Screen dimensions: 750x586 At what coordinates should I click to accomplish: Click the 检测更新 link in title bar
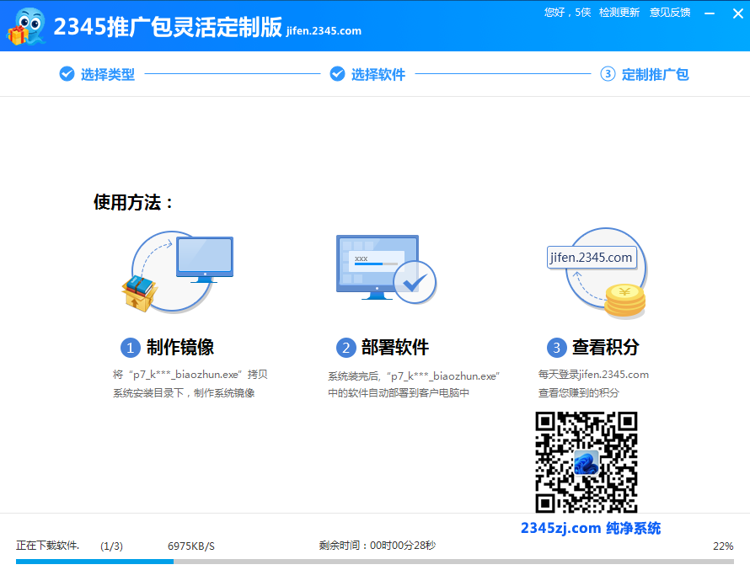[x=619, y=13]
